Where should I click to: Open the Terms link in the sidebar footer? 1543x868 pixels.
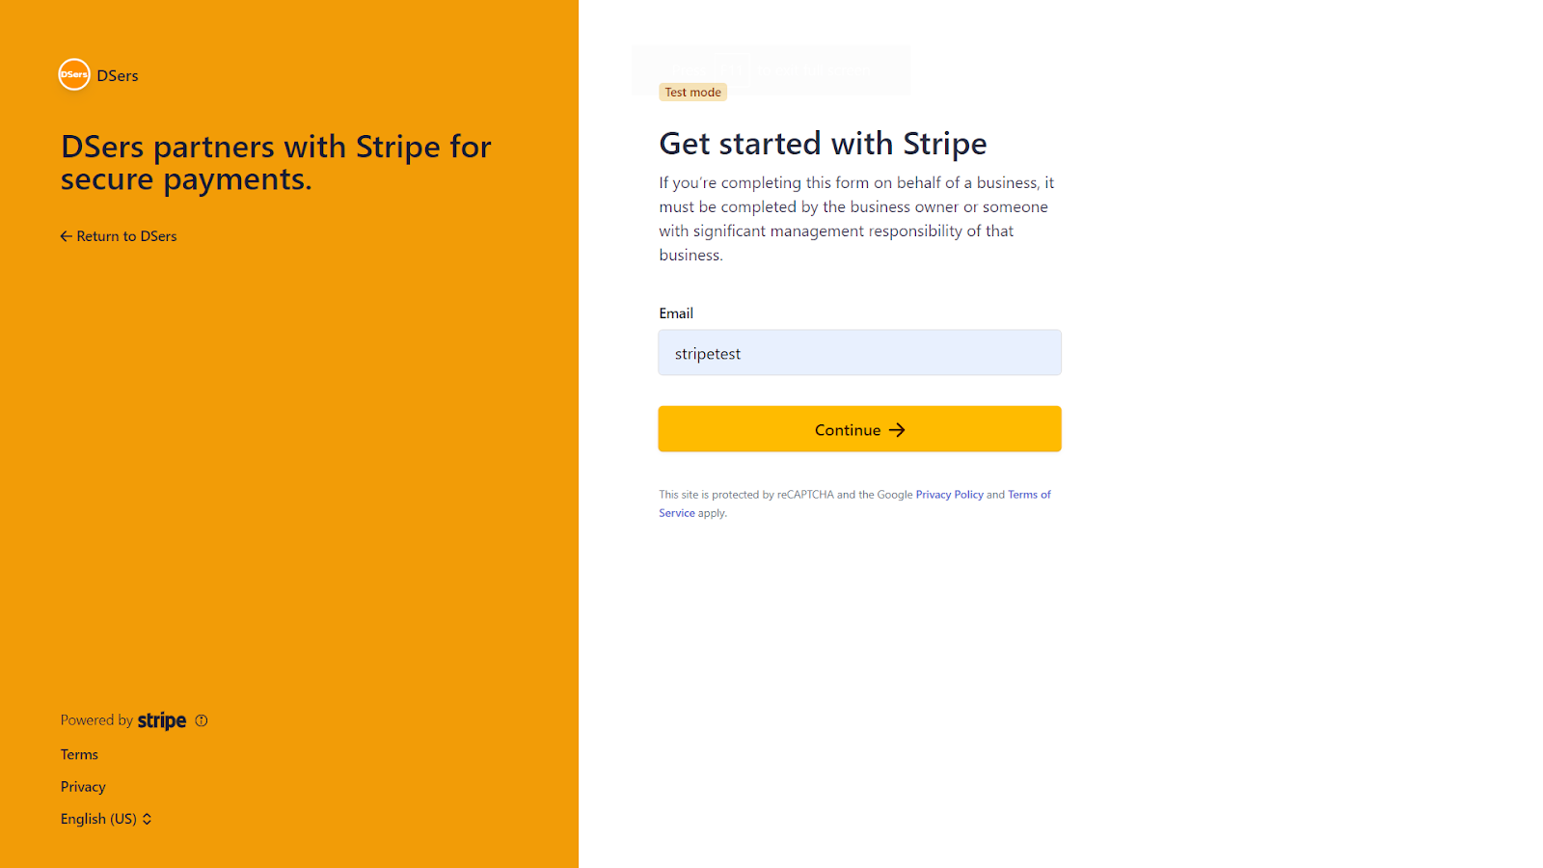[x=79, y=755]
